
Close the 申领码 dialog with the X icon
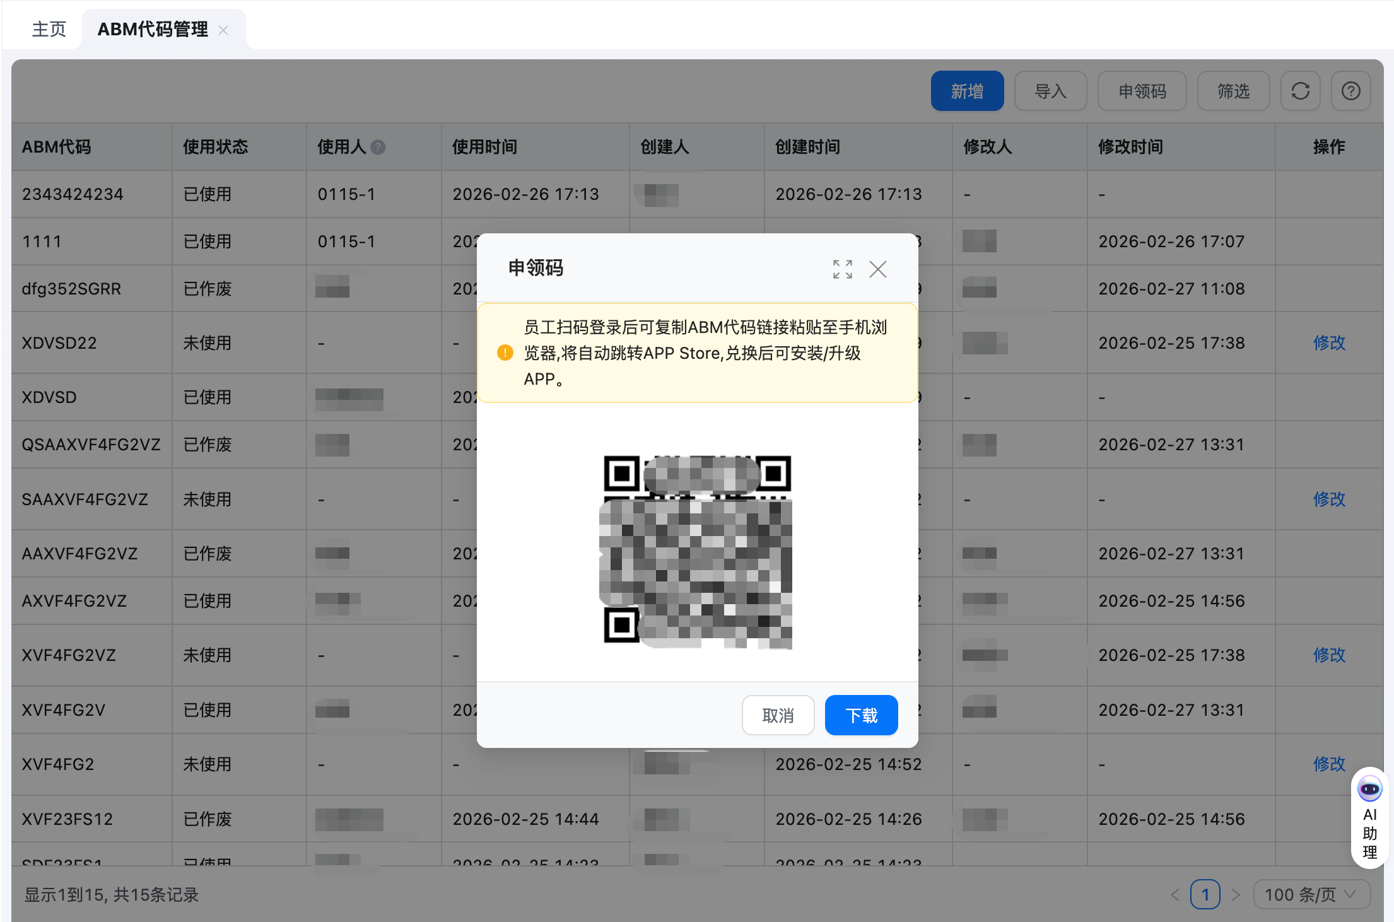click(x=877, y=269)
